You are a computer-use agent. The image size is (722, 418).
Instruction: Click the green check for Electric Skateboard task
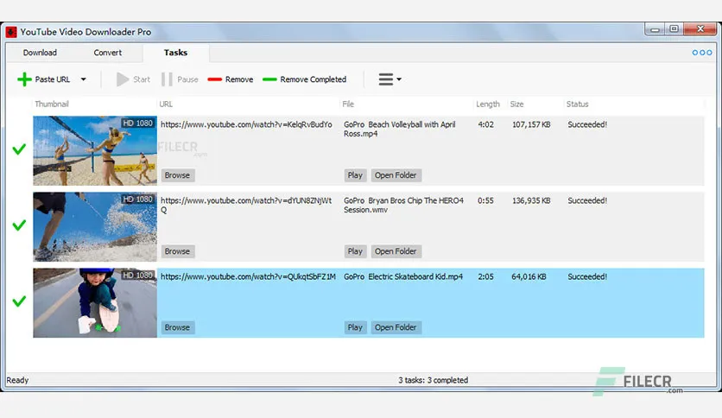[x=19, y=301]
